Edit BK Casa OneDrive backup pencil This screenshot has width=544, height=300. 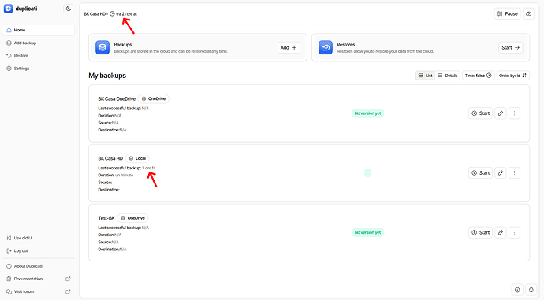(x=501, y=113)
